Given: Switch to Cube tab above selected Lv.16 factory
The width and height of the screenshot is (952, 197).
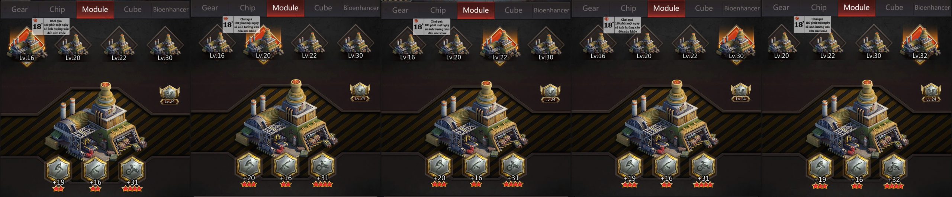Looking at the screenshot, I should coord(132,9).
